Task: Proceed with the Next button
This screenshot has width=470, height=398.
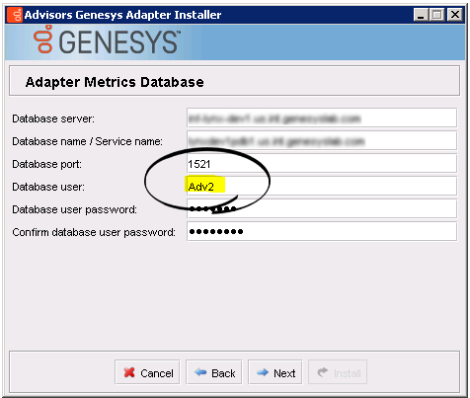Action: pyautogui.click(x=275, y=372)
